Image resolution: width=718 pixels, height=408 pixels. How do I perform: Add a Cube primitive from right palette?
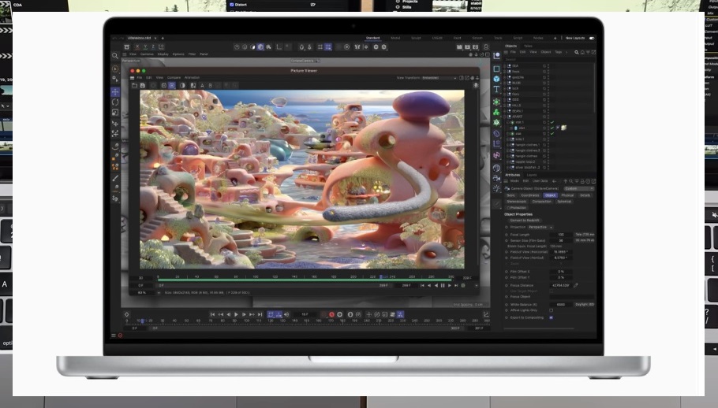click(x=496, y=79)
